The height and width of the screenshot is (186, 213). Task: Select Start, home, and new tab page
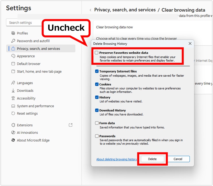pyautogui.click(x=39, y=71)
